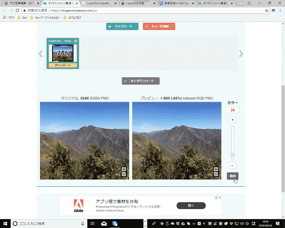
Task: Bookmark page with the star icon
Action: (x=266, y=10)
